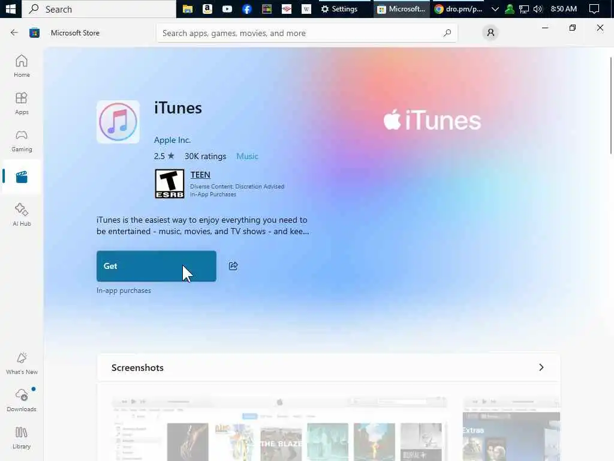Image resolution: width=614 pixels, height=461 pixels.
Task: Open the Library section
Action: 22,438
